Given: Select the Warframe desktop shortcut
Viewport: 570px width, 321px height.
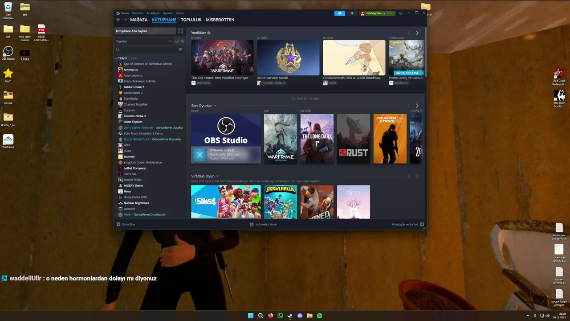Looking at the screenshot, I should 8,141.
